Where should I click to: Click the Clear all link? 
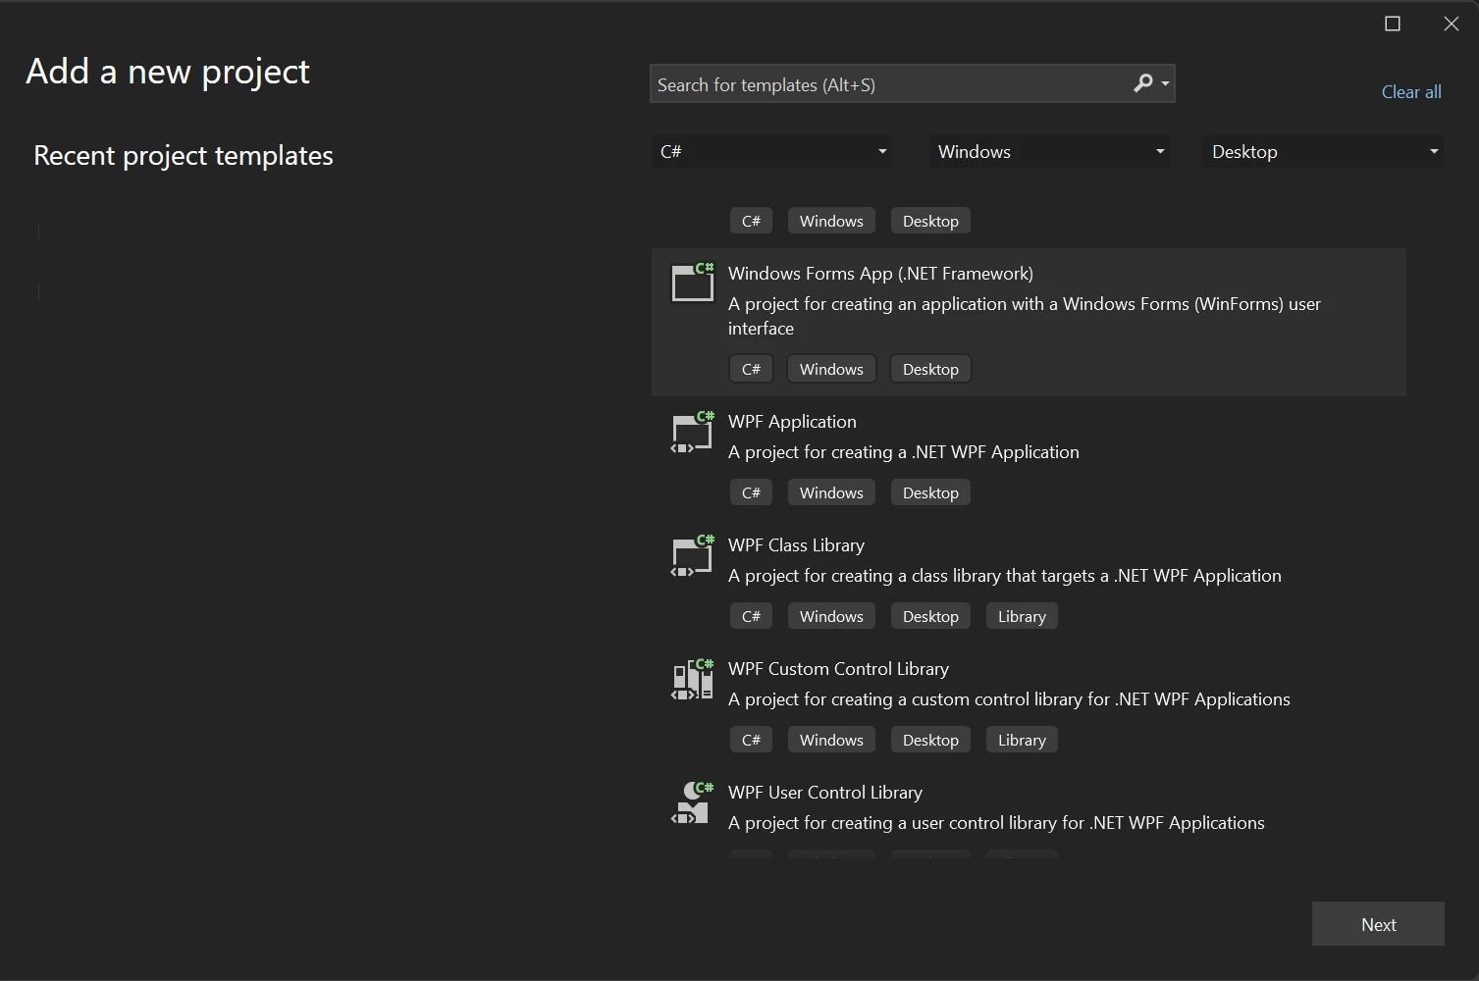point(1410,92)
